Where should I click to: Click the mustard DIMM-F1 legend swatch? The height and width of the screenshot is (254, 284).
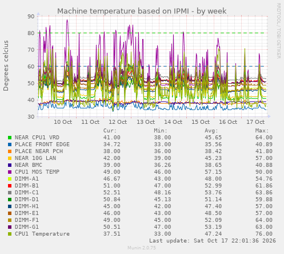tap(10, 220)
